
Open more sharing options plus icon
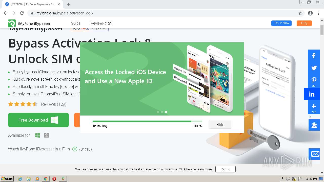314,107
